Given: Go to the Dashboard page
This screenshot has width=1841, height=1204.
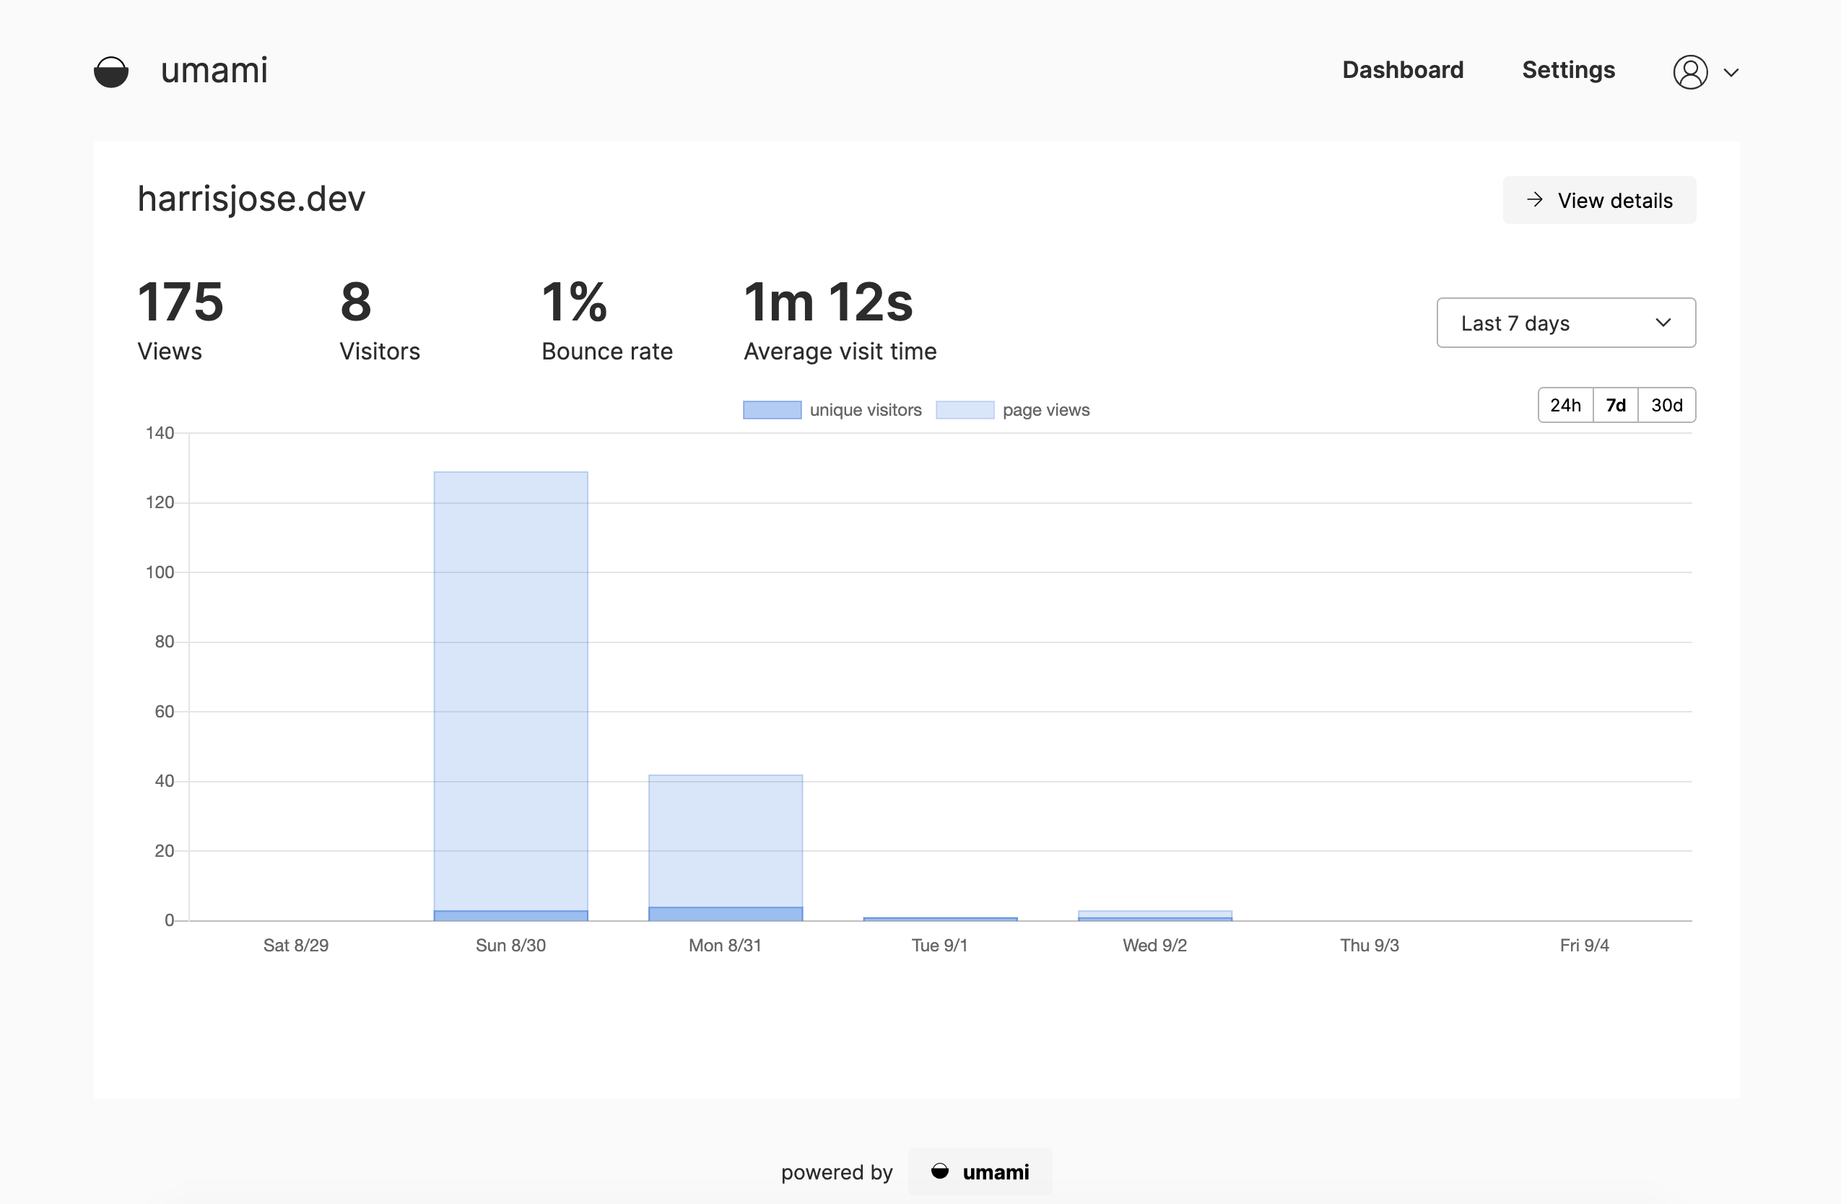Looking at the screenshot, I should point(1402,69).
